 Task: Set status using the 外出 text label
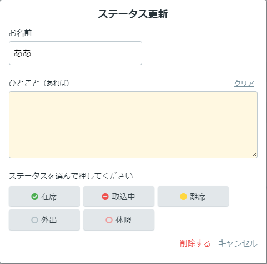tap(49, 220)
